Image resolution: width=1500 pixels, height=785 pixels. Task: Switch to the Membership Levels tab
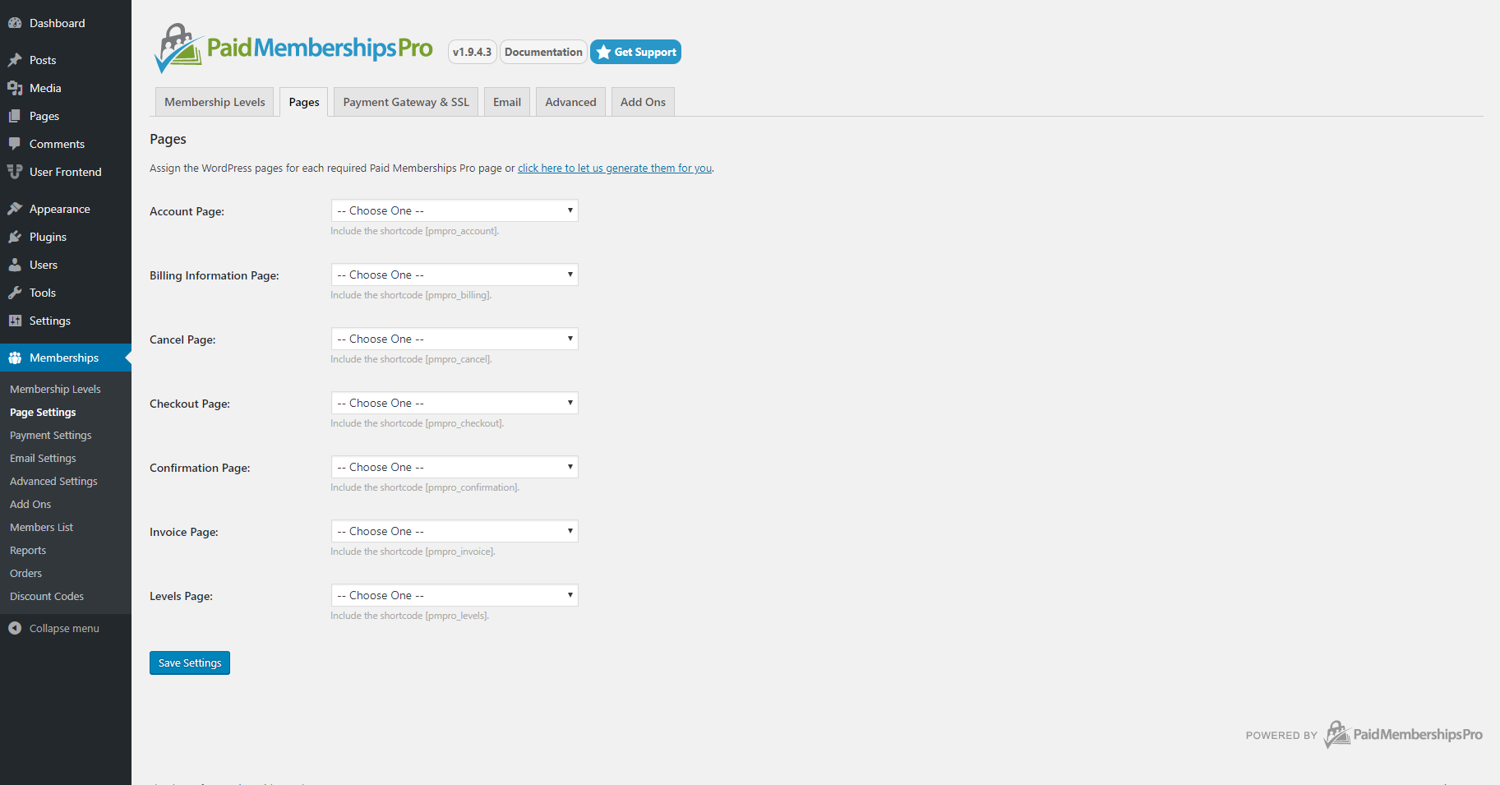pos(215,102)
